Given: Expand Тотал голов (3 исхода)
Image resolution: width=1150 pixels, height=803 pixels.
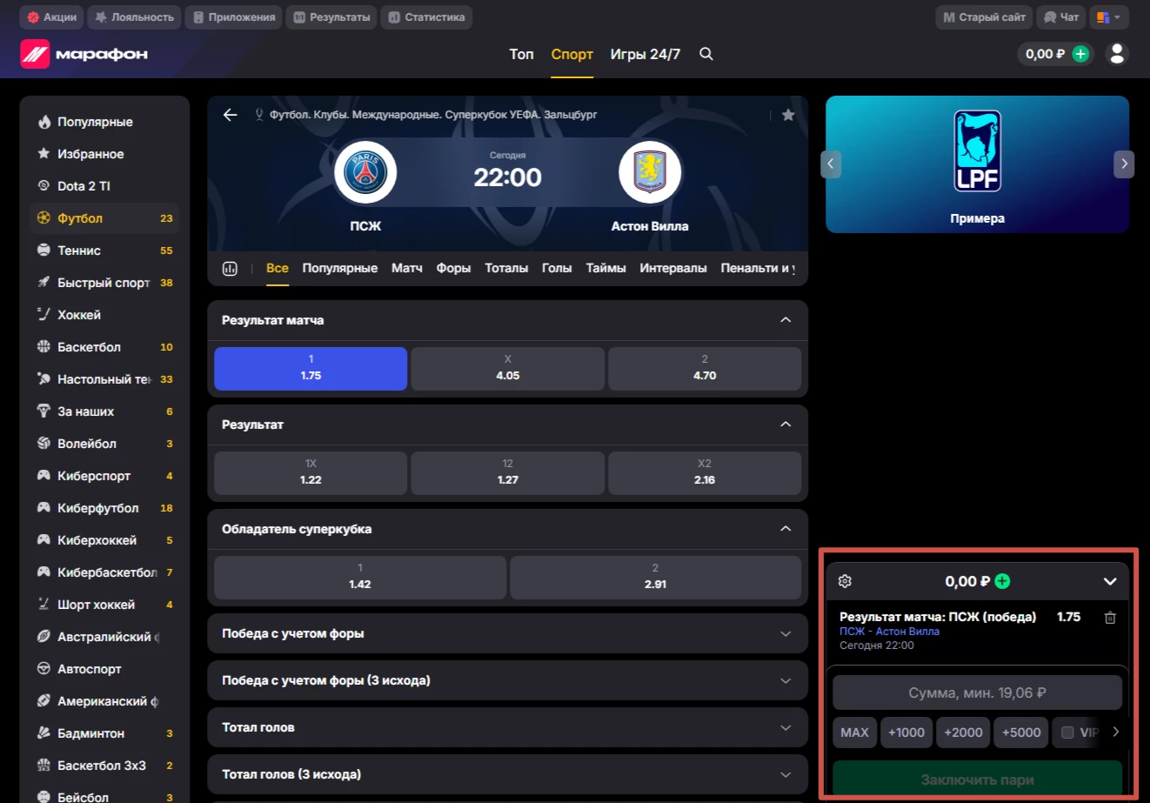Looking at the screenshot, I should (x=507, y=775).
